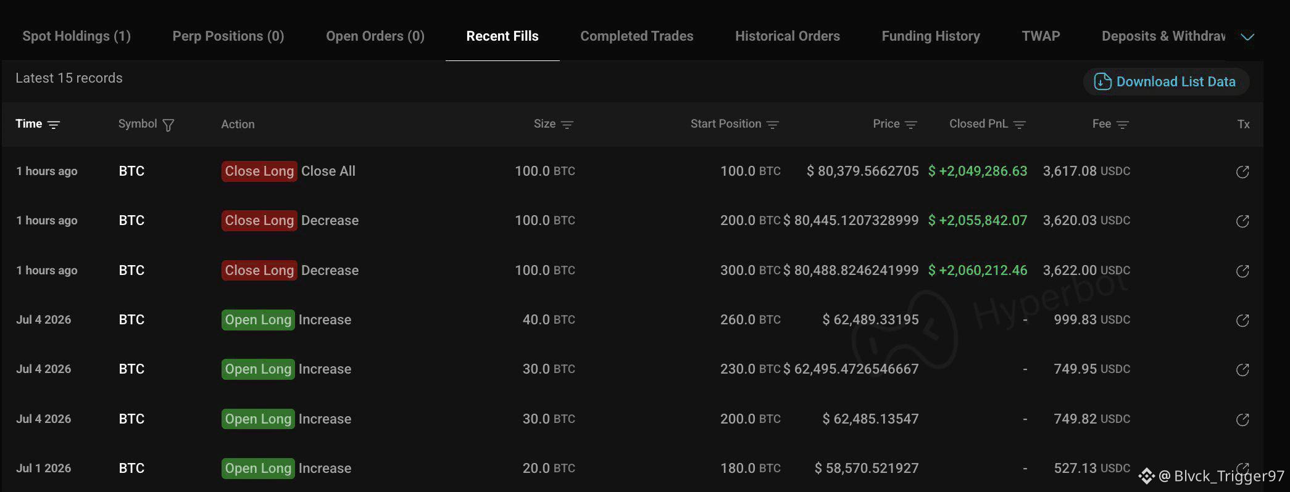Open the Funding History tab
Image resolution: width=1290 pixels, height=492 pixels.
(930, 36)
